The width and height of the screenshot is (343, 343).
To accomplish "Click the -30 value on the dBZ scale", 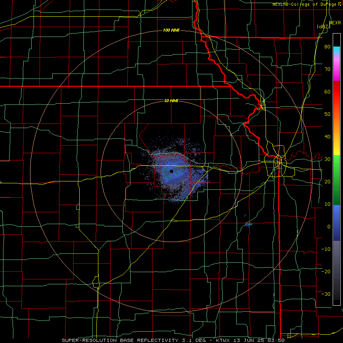I will [x=326, y=294].
